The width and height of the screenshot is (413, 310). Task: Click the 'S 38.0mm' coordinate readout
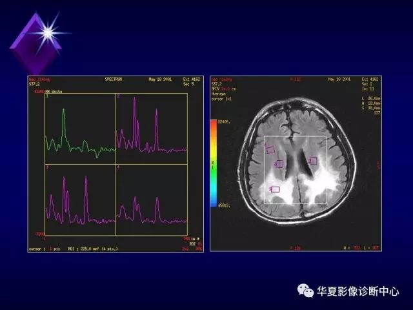(x=371, y=108)
